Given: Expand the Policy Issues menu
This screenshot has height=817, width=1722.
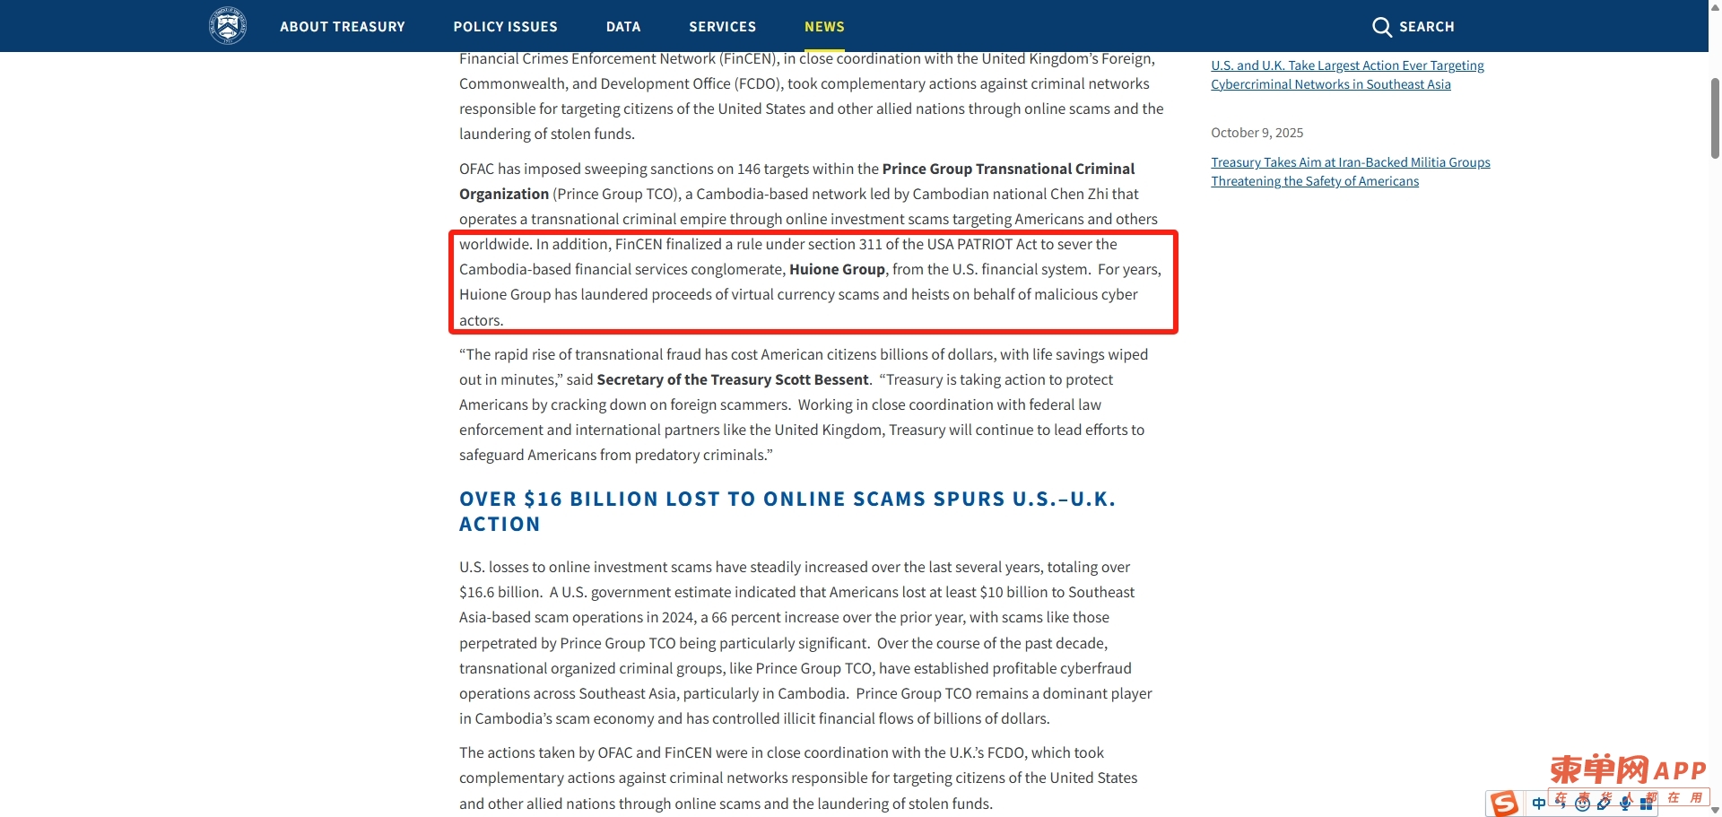Looking at the screenshot, I should pos(505,27).
